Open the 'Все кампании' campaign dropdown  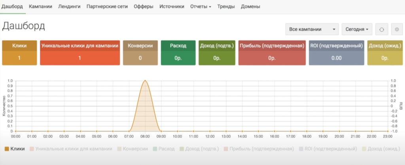click(312, 29)
